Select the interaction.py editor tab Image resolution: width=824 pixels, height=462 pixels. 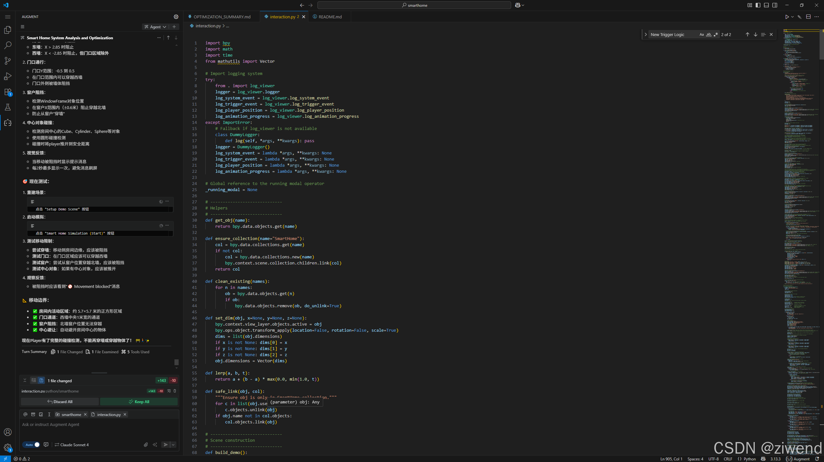(x=284, y=17)
